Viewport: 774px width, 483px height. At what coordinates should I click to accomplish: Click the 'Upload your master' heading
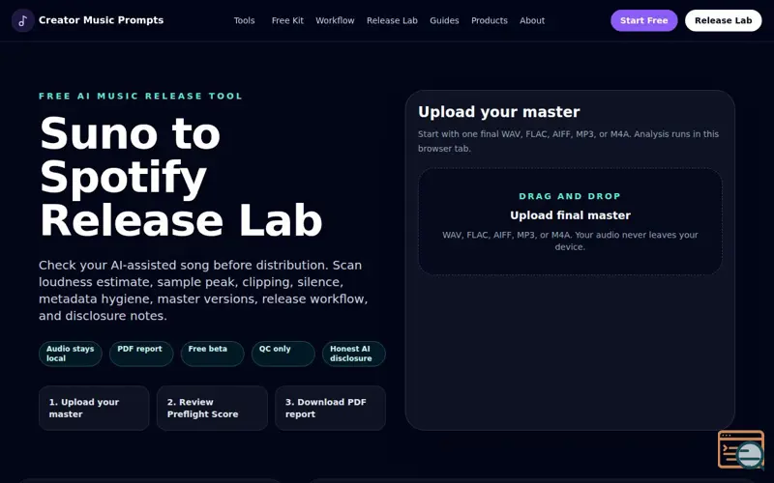point(498,112)
